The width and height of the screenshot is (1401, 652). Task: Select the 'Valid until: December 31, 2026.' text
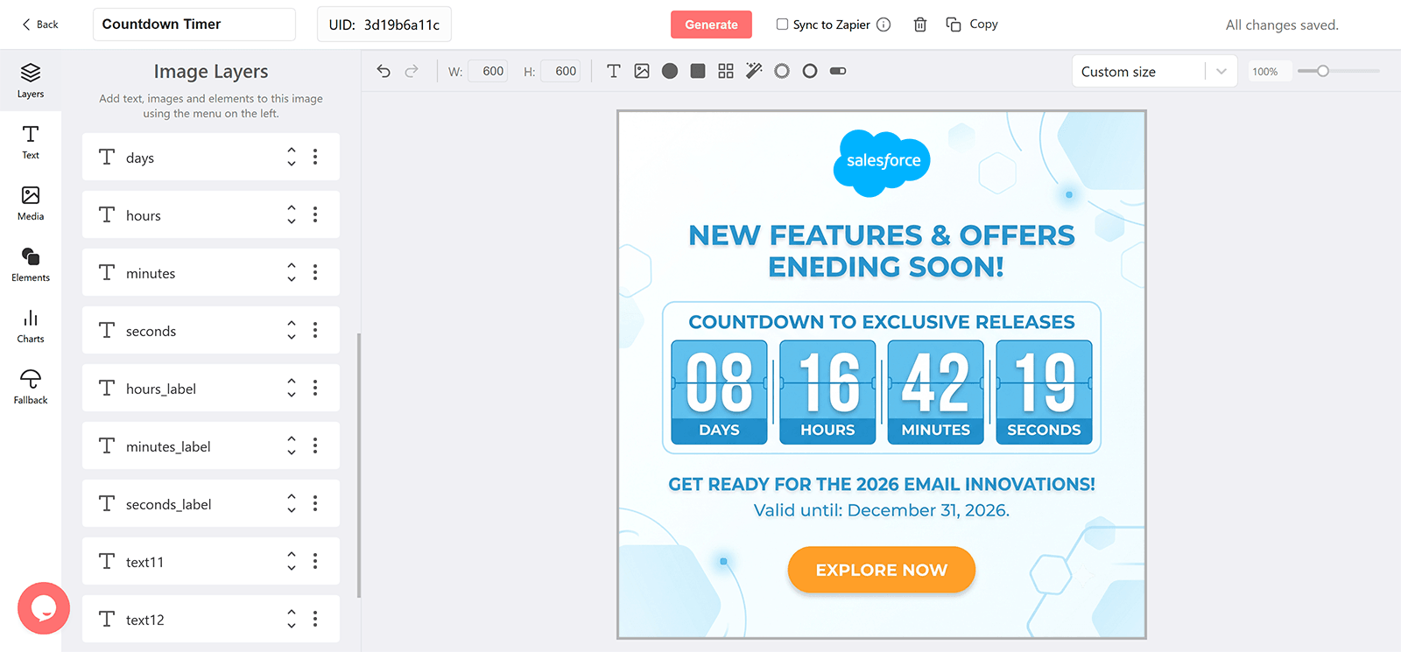tap(881, 510)
